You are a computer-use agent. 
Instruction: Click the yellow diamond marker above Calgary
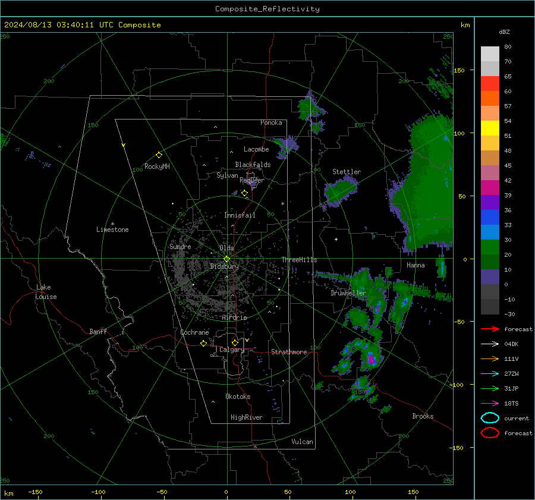point(235,342)
